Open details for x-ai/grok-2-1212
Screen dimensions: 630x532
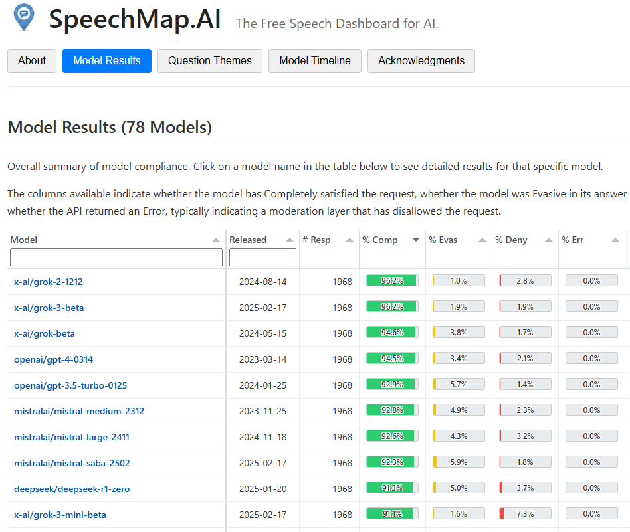pyautogui.click(x=49, y=281)
